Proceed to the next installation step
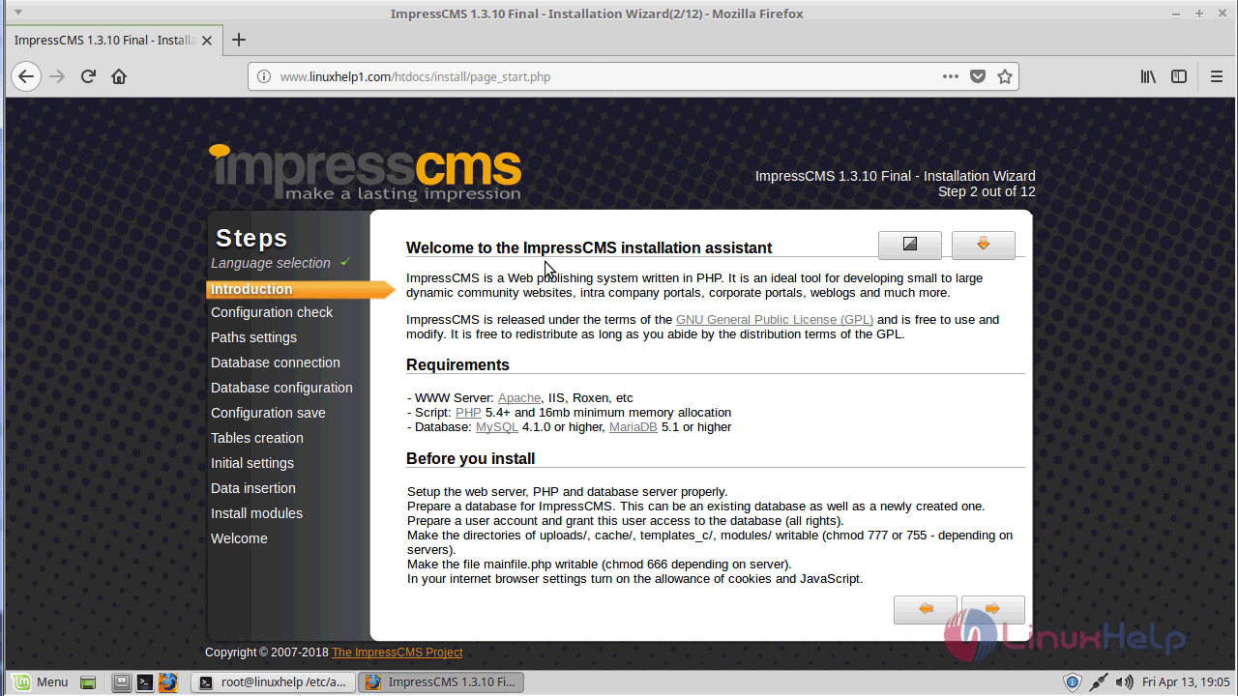The width and height of the screenshot is (1238, 696). click(x=993, y=609)
